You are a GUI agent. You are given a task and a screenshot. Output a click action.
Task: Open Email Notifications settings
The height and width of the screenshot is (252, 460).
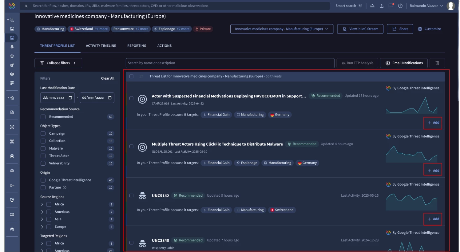click(x=404, y=63)
